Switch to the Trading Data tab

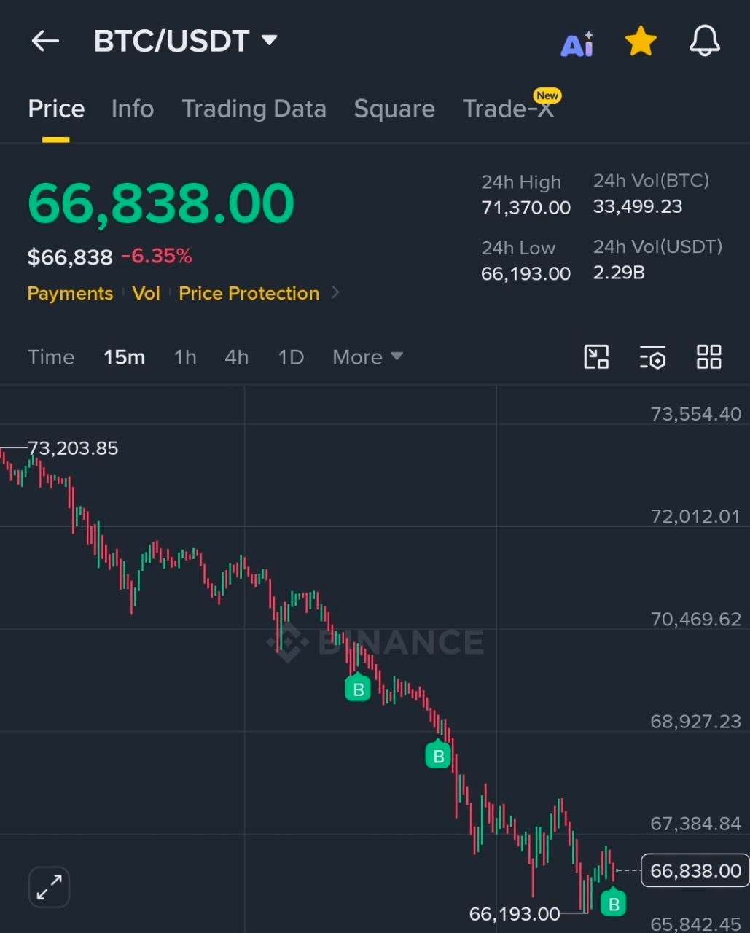click(254, 109)
